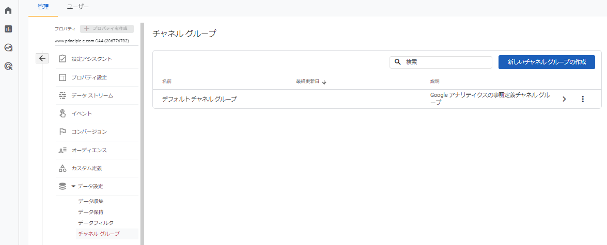Open the Reports bar-chart icon
Image resolution: width=607 pixels, height=245 pixels.
tap(8, 29)
